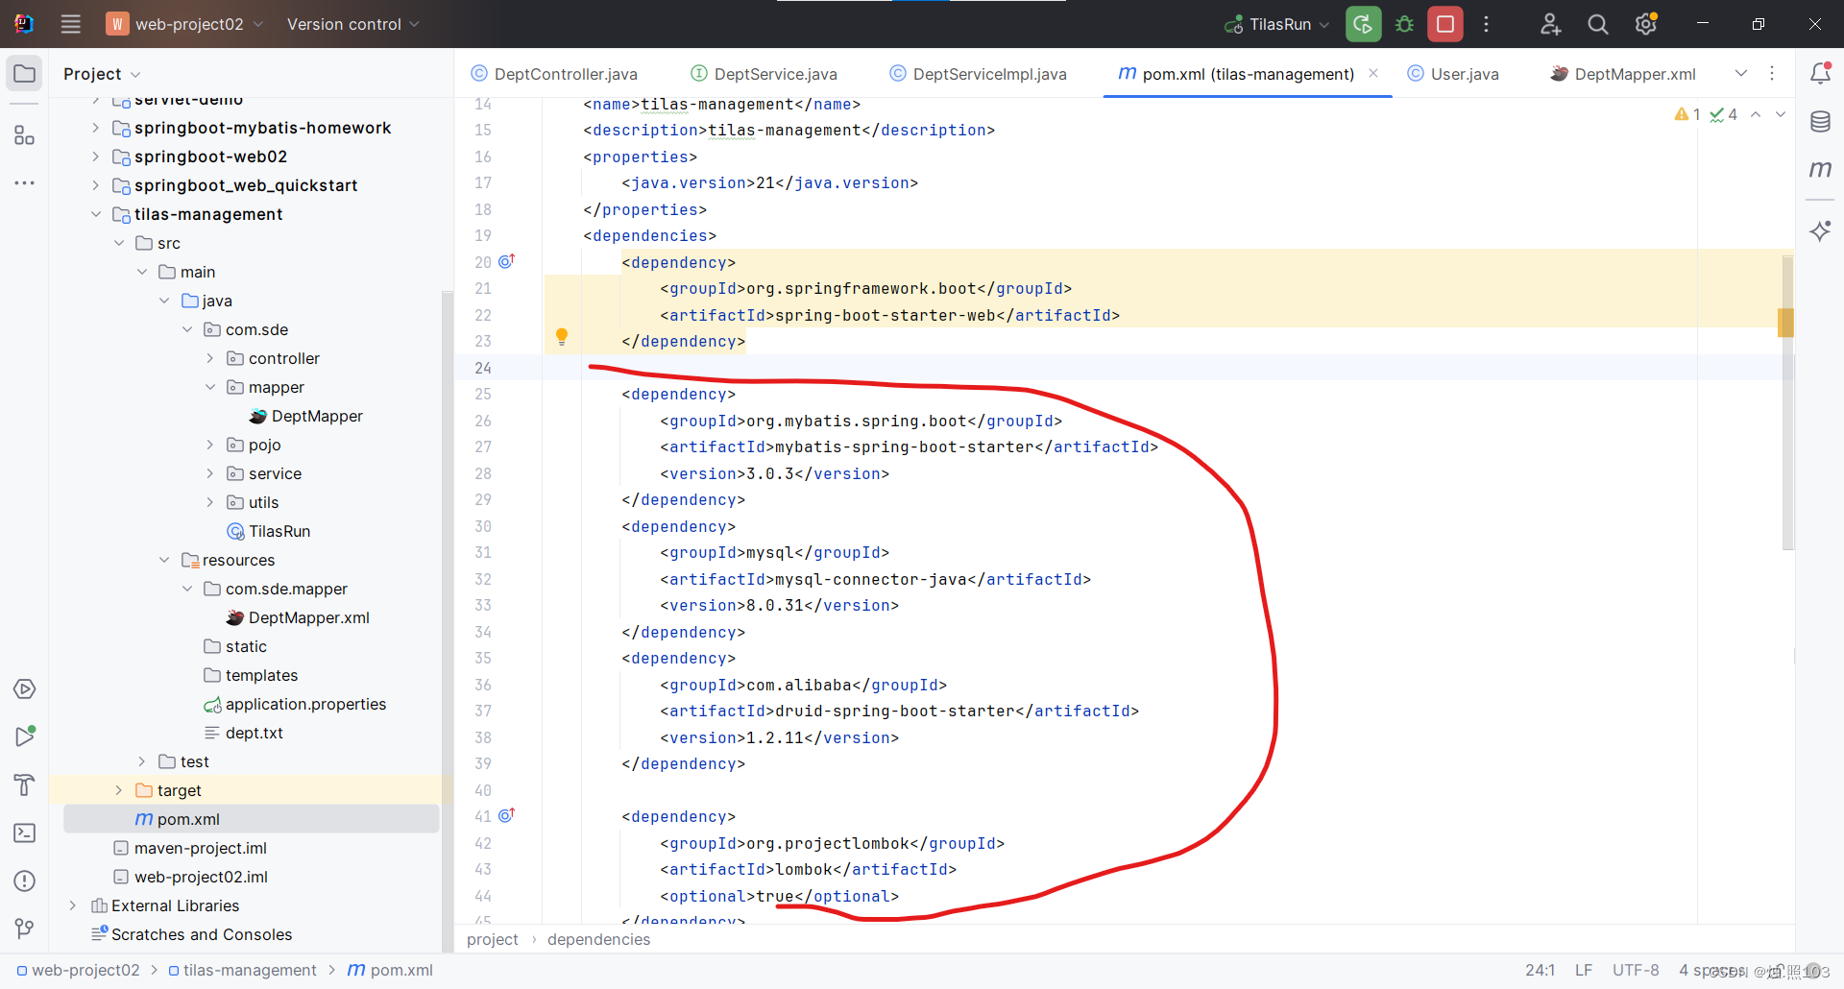Image resolution: width=1844 pixels, height=989 pixels.
Task: Switch to DeptController.java tab
Action: tap(554, 74)
